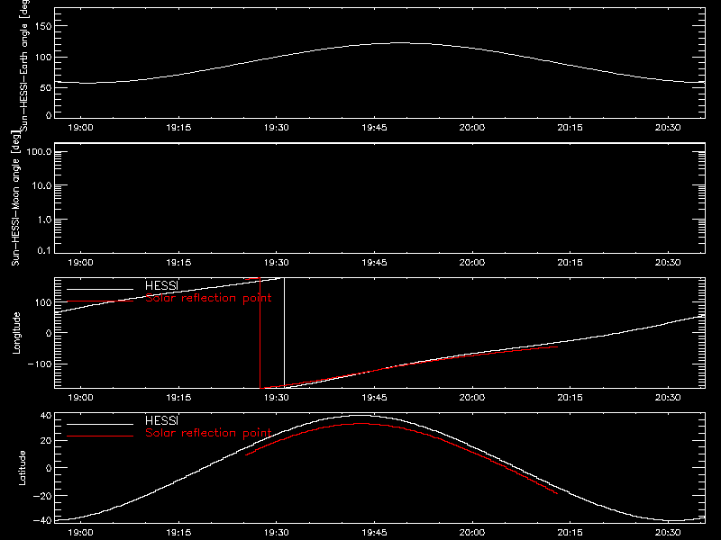Select HESSI legend label in Latitude plot

point(161,420)
